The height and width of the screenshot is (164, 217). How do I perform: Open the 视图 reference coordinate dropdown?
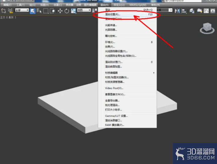point(84,10)
